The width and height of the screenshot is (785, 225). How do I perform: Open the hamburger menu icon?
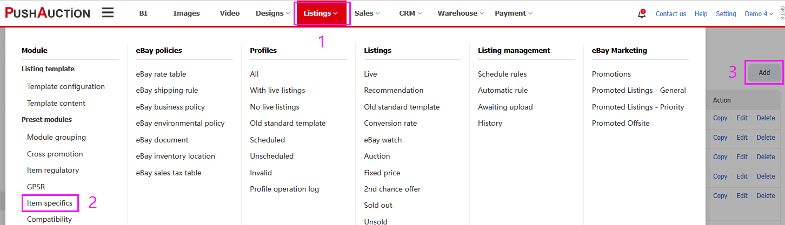tap(108, 13)
